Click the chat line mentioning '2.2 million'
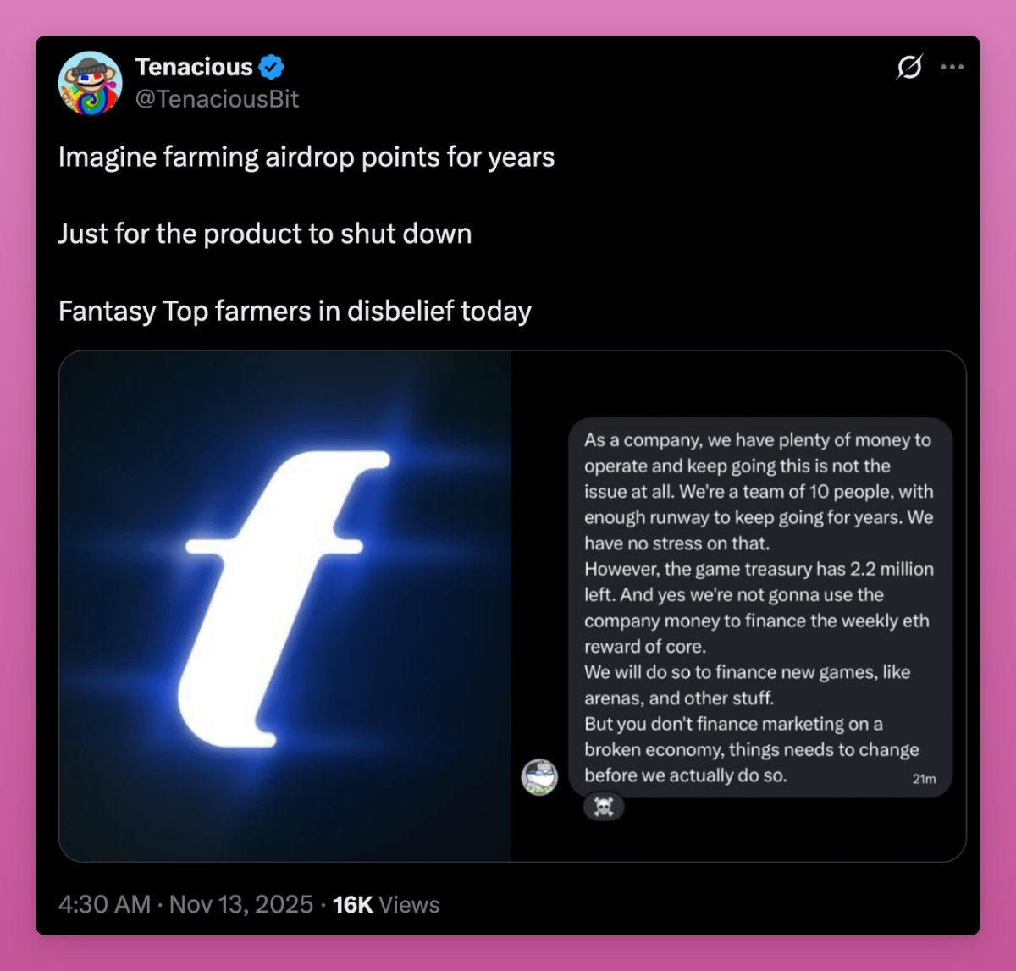The image size is (1016, 971). [759, 569]
